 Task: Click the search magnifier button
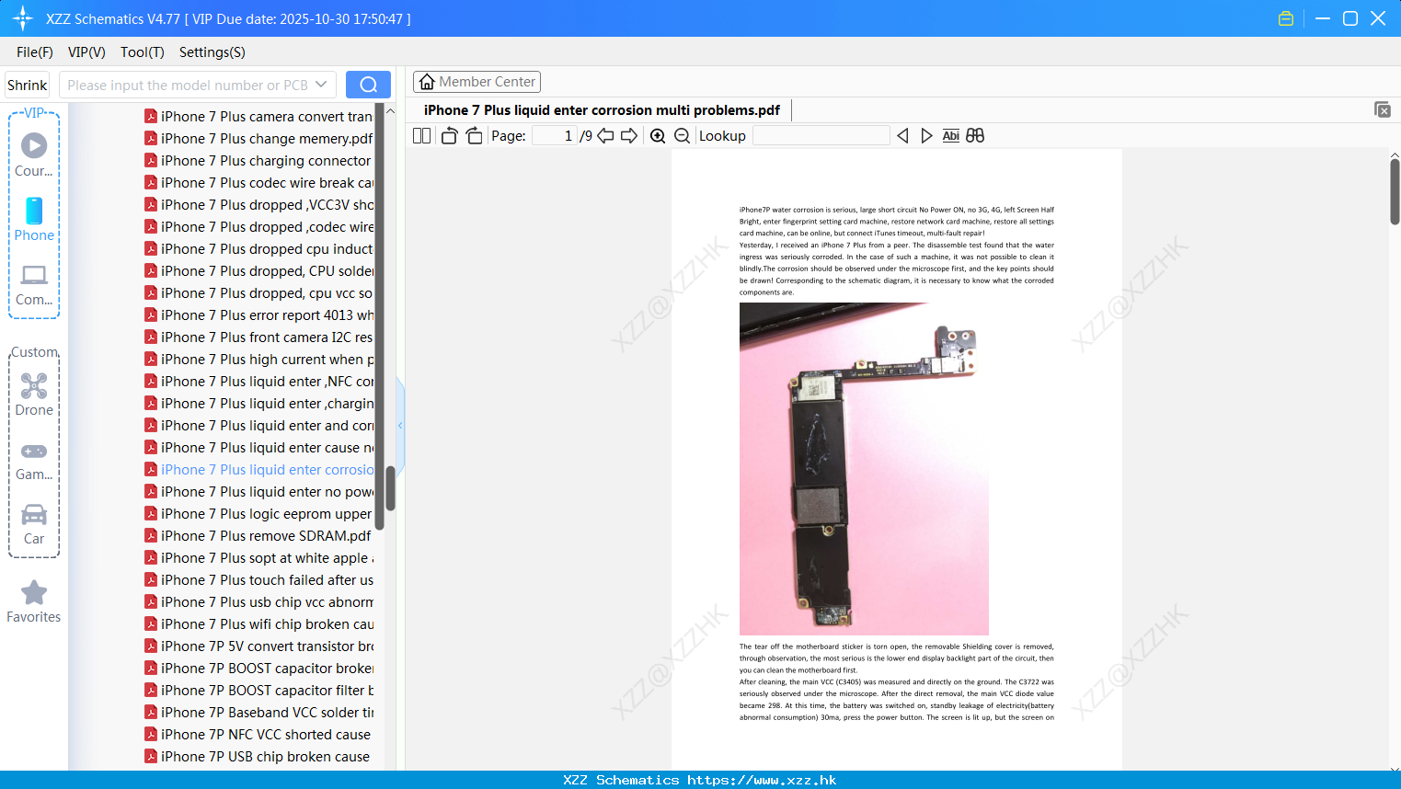click(368, 85)
